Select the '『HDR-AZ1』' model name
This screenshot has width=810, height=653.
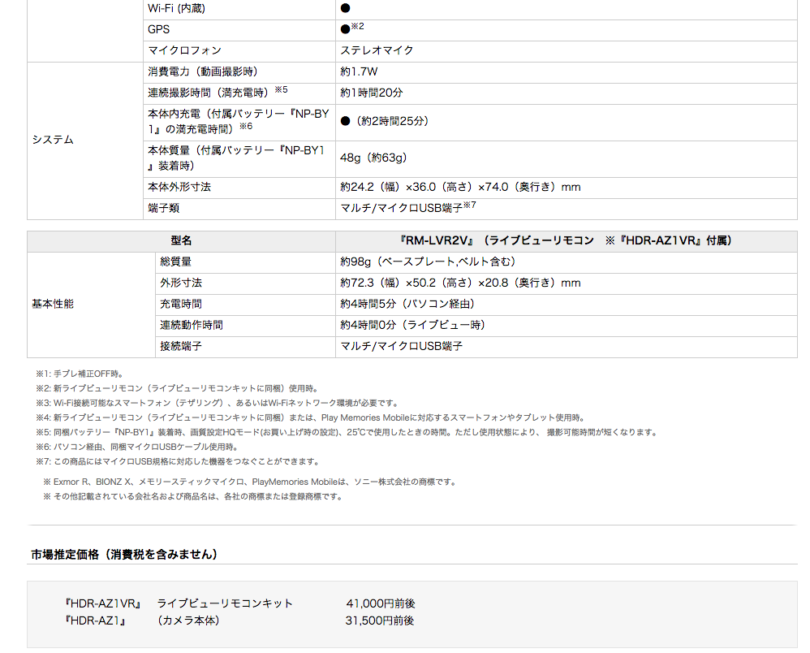pyautogui.click(x=96, y=621)
